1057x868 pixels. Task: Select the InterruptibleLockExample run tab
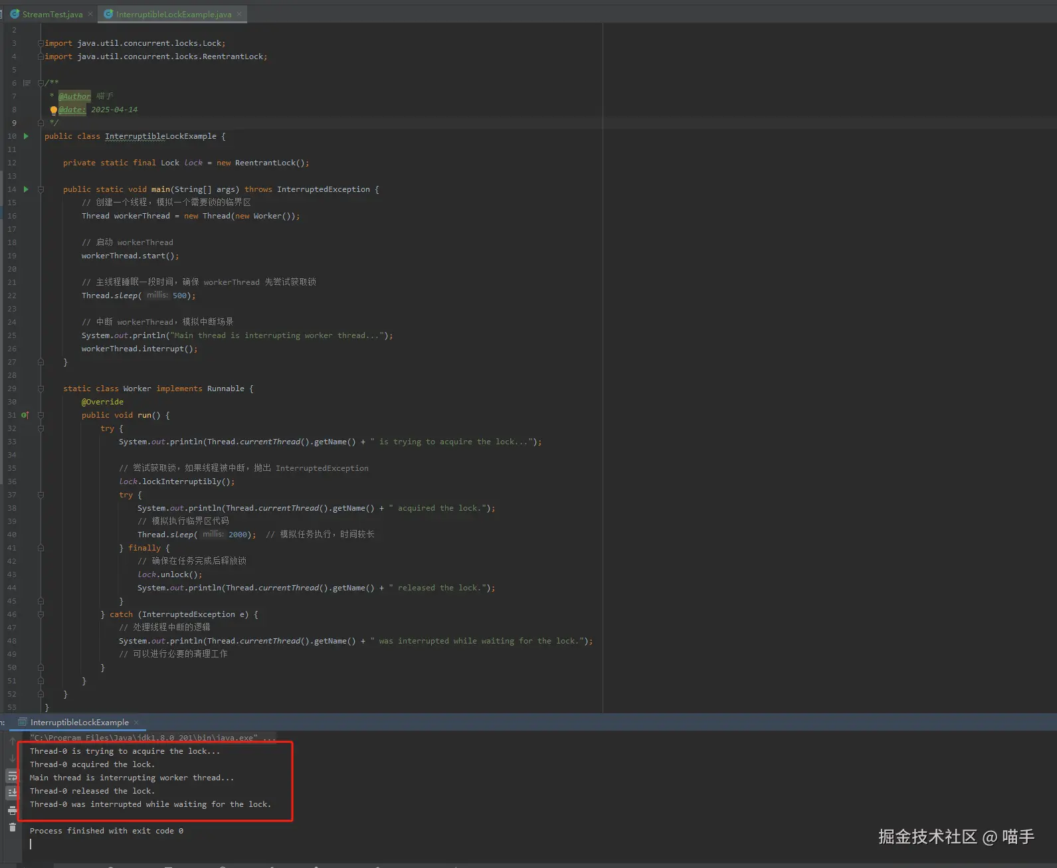click(79, 723)
